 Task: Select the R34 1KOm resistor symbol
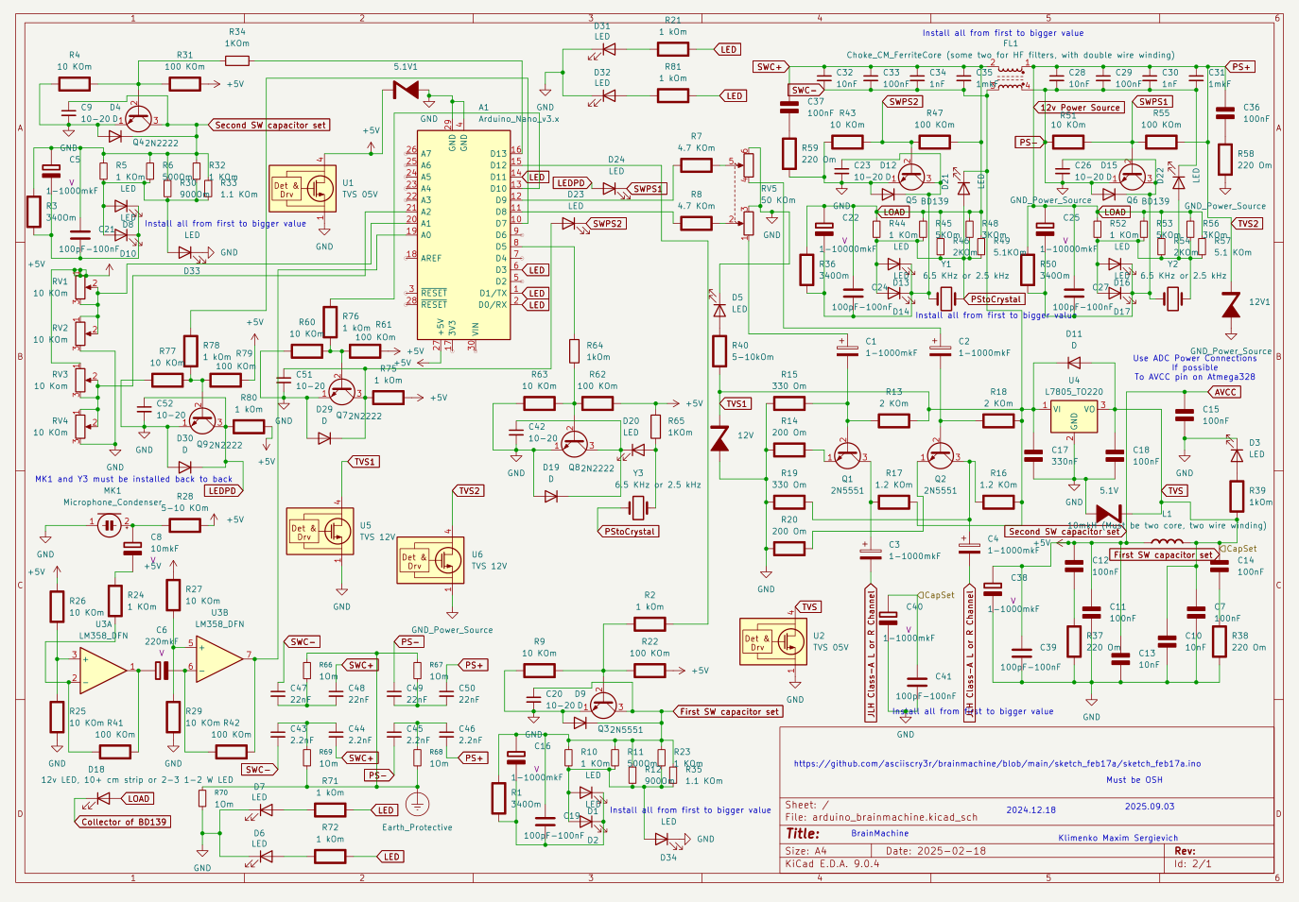click(236, 60)
